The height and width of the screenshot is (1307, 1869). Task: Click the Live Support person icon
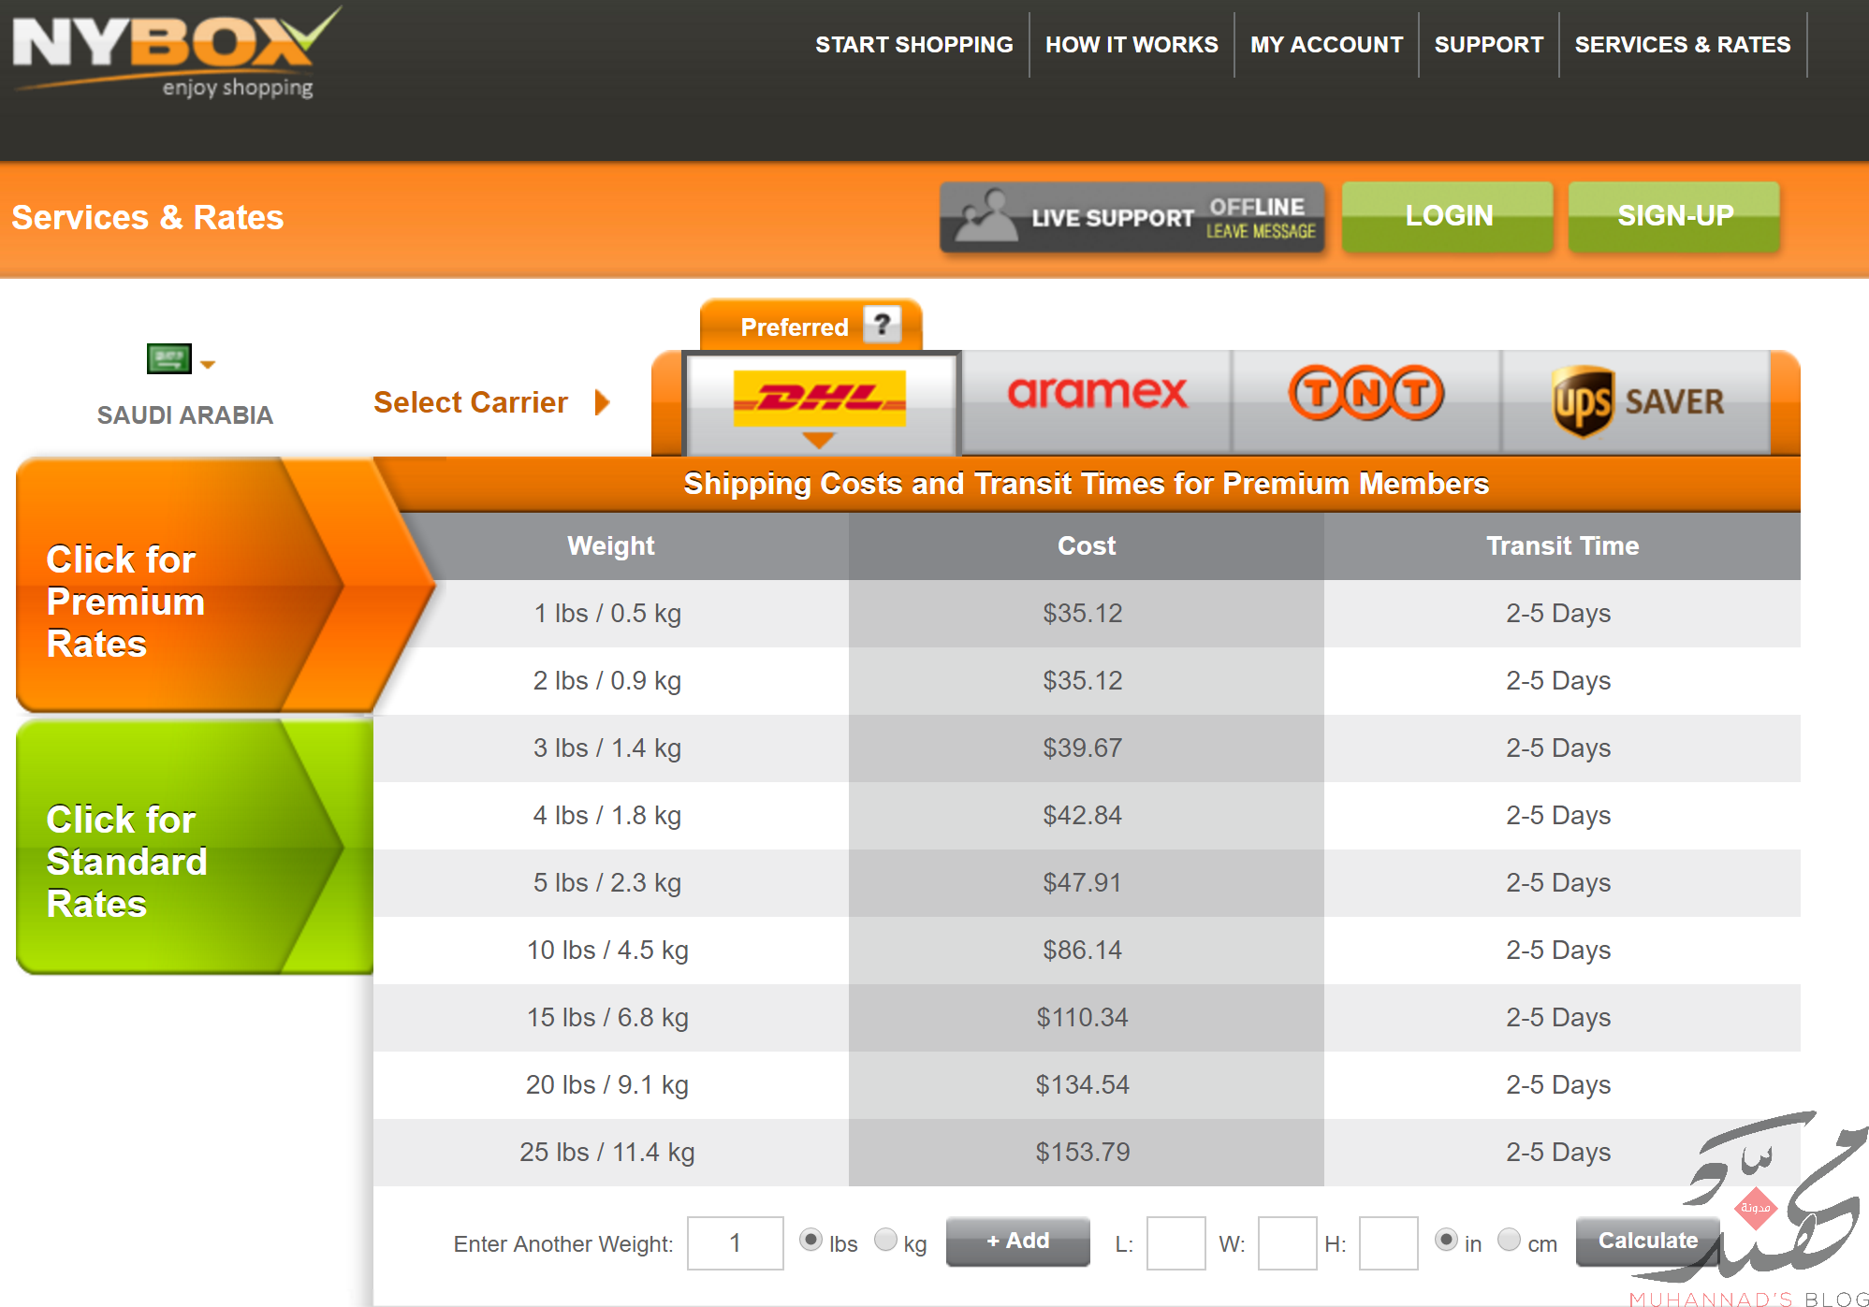tap(985, 216)
